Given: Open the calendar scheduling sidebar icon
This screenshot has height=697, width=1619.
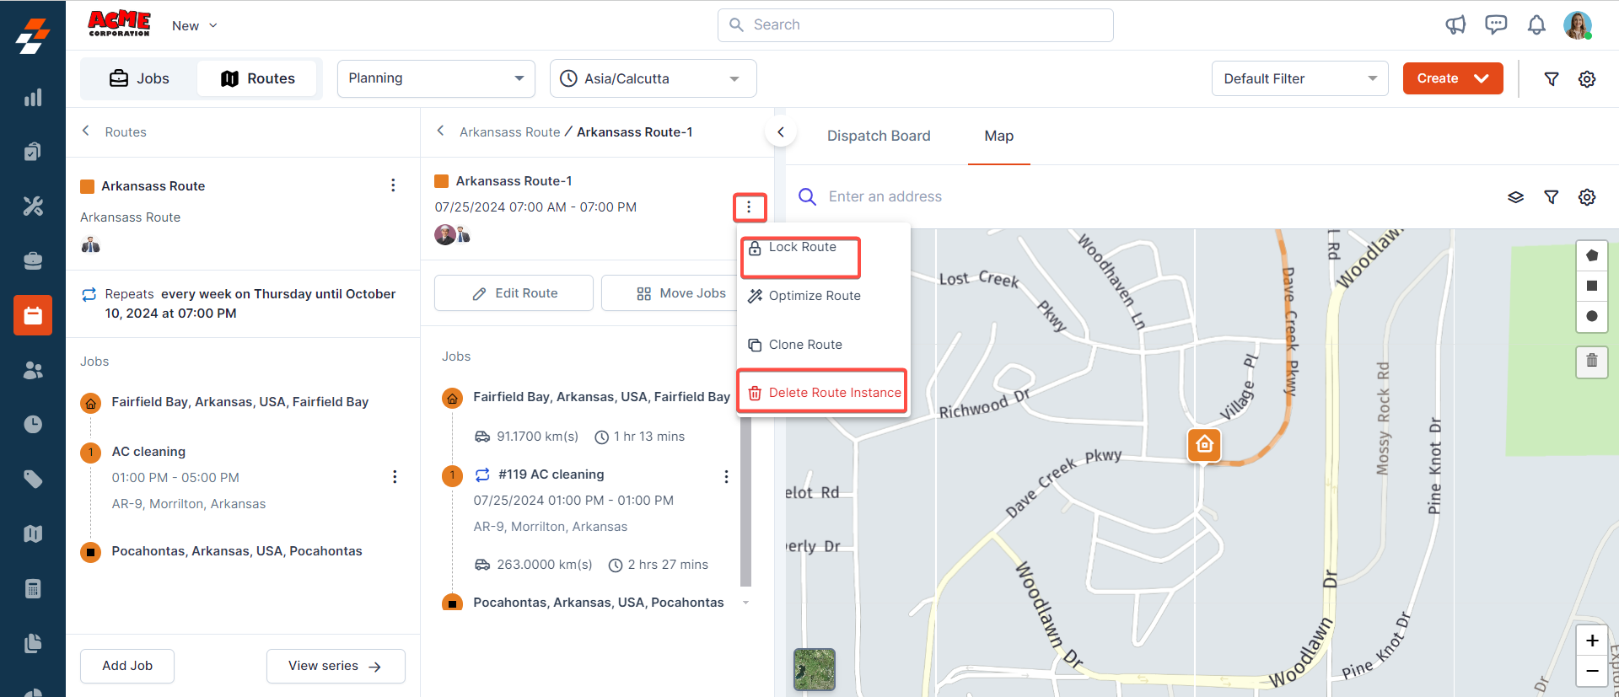Looking at the screenshot, I should [x=33, y=315].
